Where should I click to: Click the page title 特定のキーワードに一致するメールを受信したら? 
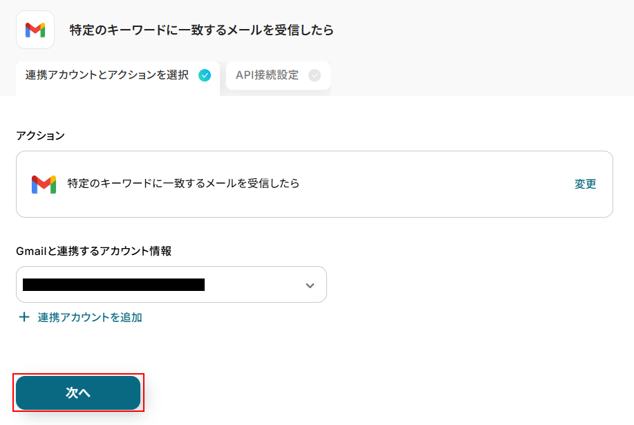[x=201, y=30]
